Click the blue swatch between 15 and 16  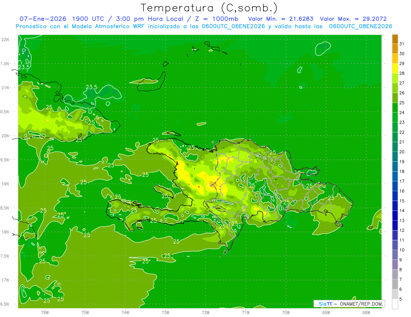pos(395,196)
